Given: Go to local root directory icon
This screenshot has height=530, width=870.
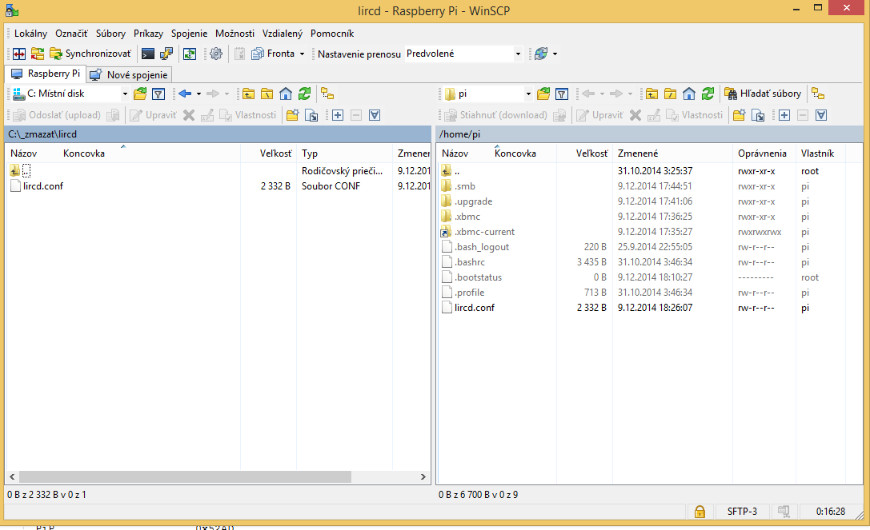Looking at the screenshot, I should [267, 94].
